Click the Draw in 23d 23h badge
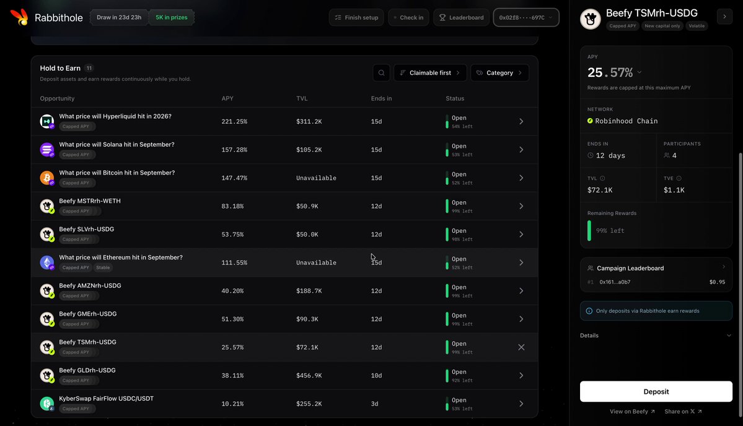This screenshot has height=426, width=743. click(119, 17)
